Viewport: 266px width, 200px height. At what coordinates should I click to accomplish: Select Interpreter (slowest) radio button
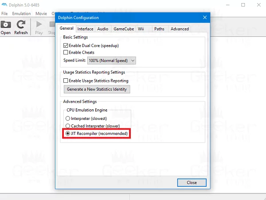click(68, 119)
